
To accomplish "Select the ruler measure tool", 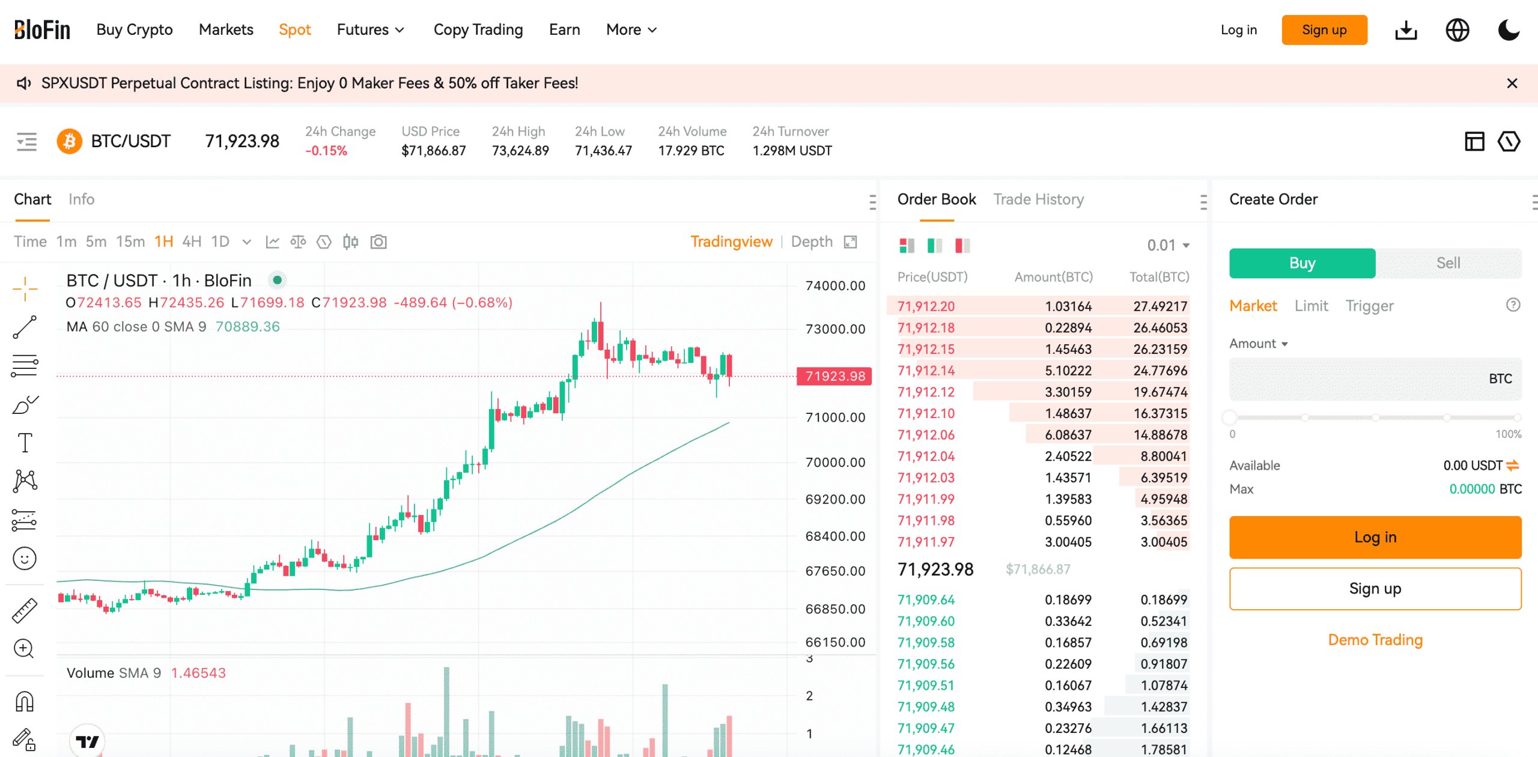I will point(25,610).
